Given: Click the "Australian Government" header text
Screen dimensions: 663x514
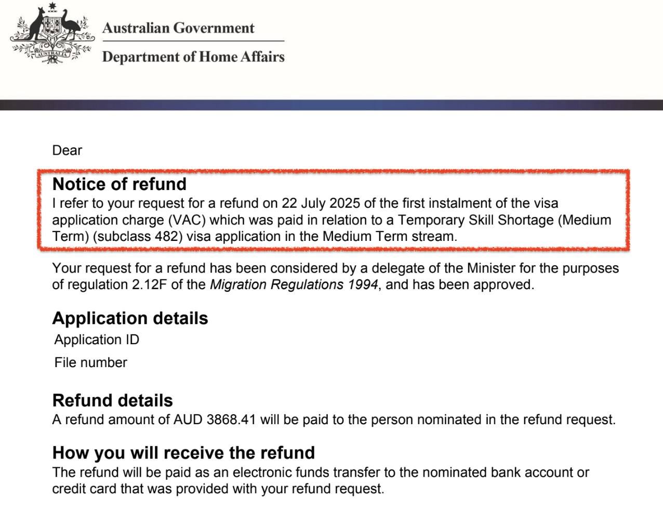Looking at the screenshot, I should coord(178,28).
